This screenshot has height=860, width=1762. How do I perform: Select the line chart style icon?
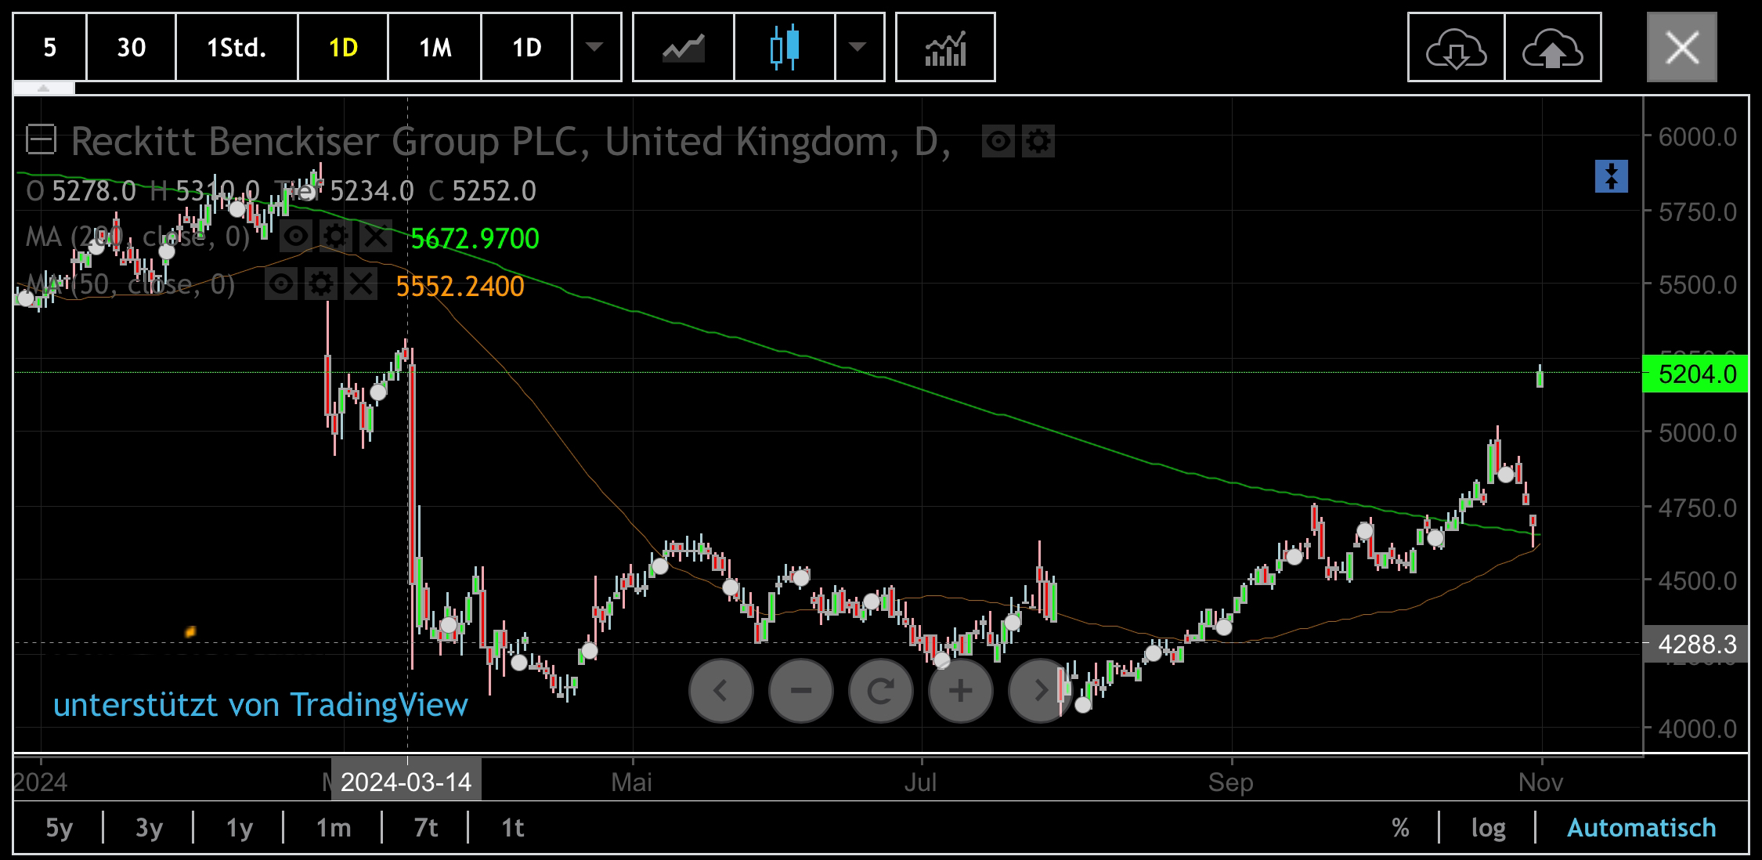click(x=683, y=47)
